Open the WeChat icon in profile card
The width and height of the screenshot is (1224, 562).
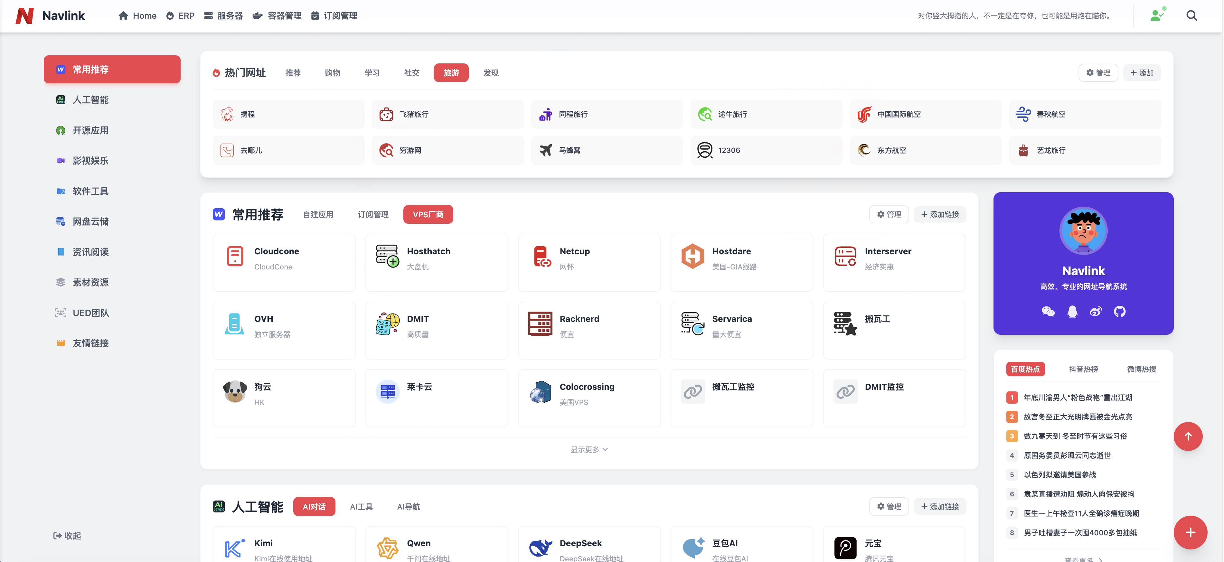pos(1048,312)
